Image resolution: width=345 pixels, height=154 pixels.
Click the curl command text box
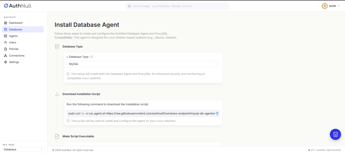tap(143, 114)
